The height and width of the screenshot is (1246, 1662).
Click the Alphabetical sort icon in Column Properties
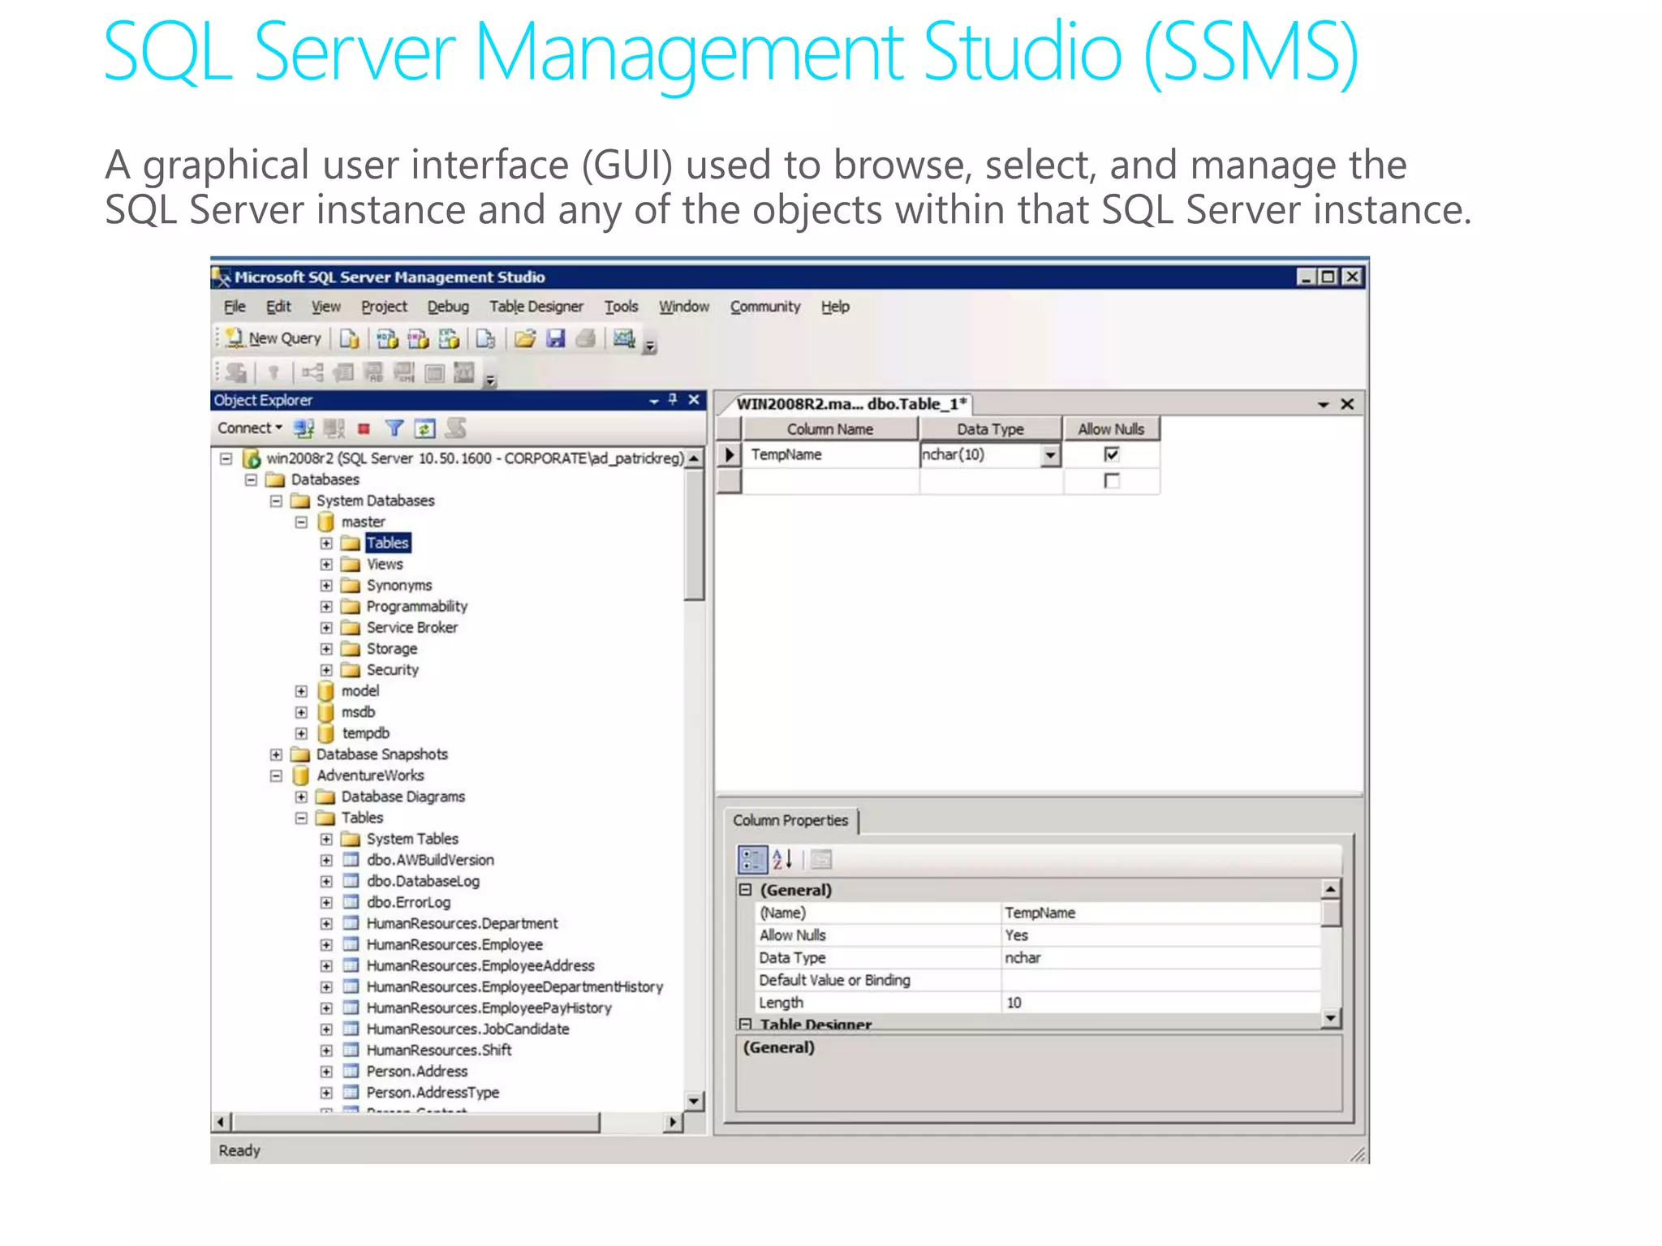pos(781,859)
